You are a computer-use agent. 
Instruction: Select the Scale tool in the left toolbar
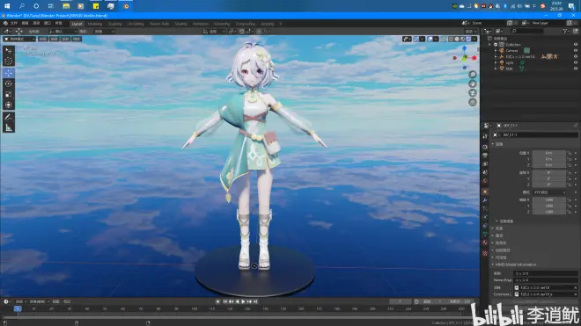[9, 94]
